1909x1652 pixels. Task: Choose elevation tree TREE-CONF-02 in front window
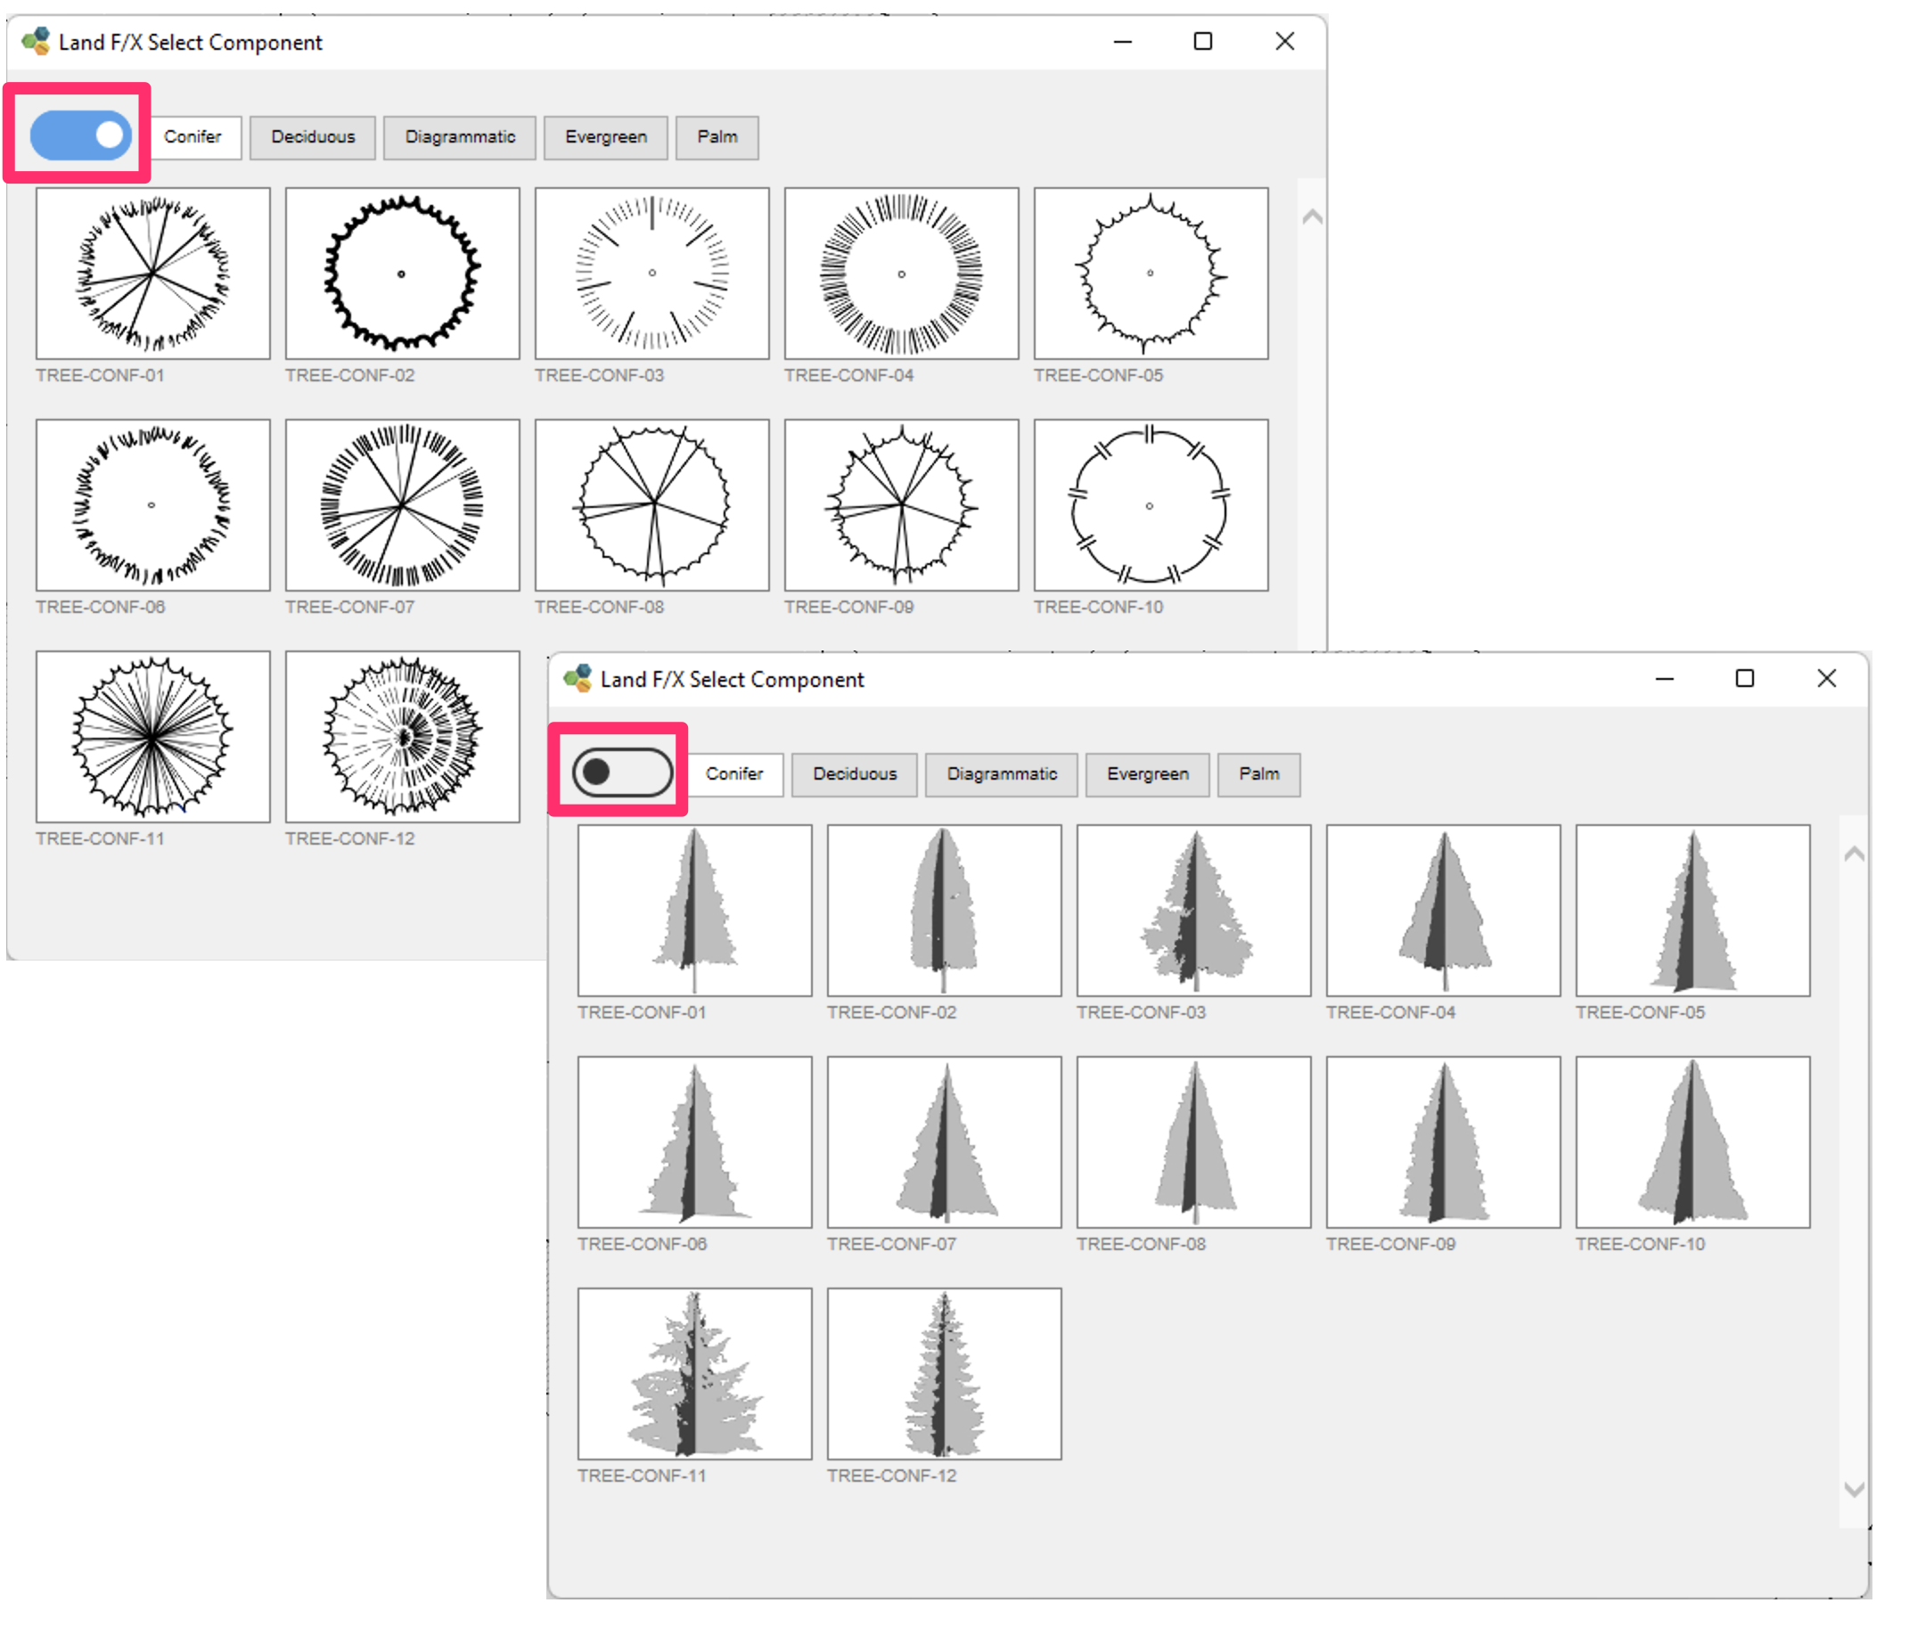[x=945, y=911]
